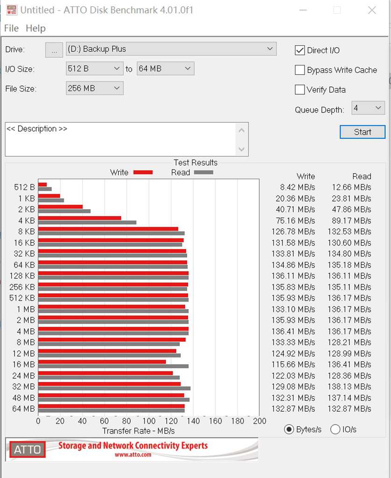
Task: Open the Help menu
Action: tap(35, 28)
